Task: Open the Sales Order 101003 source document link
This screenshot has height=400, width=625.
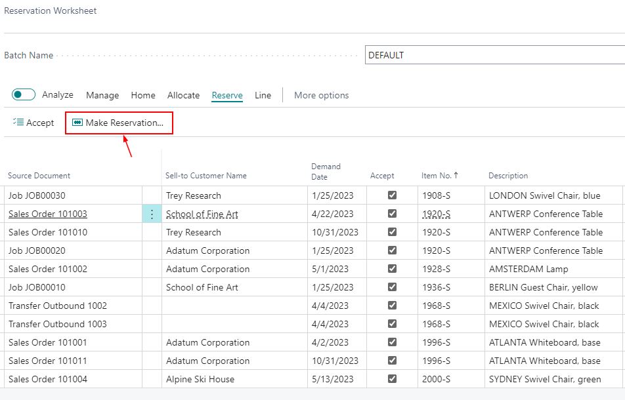Action: pyautogui.click(x=48, y=214)
